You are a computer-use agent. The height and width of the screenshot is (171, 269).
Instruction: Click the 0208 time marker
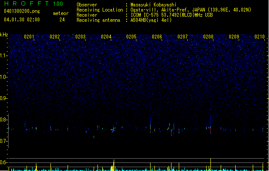(208, 37)
